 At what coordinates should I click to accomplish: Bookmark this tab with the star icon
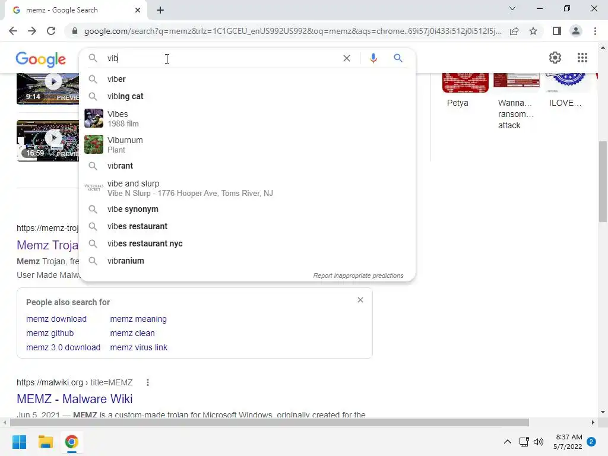(x=533, y=31)
